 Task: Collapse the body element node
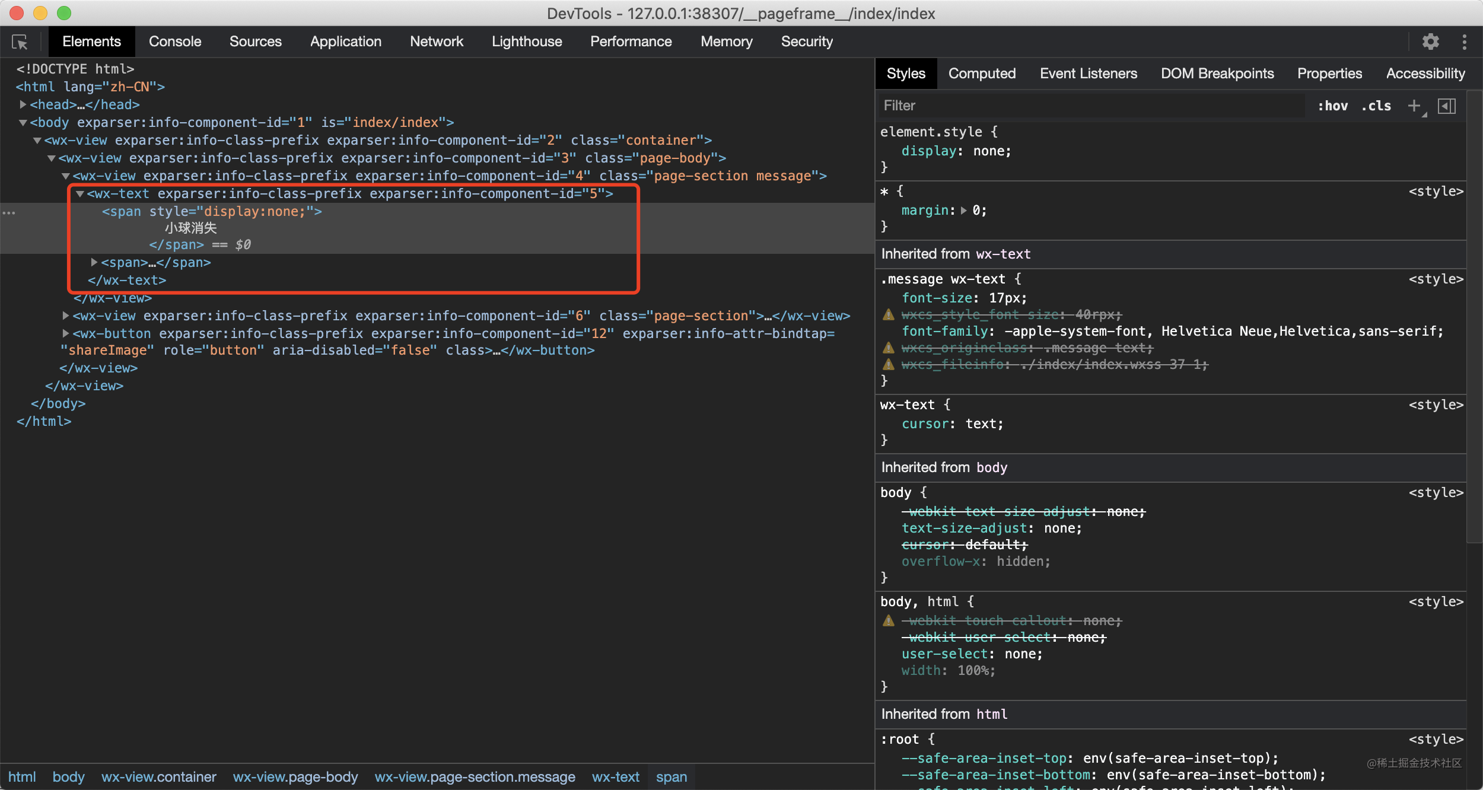[23, 123]
